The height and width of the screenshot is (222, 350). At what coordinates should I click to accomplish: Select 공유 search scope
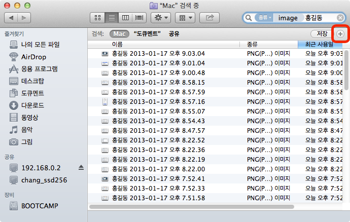(x=174, y=34)
